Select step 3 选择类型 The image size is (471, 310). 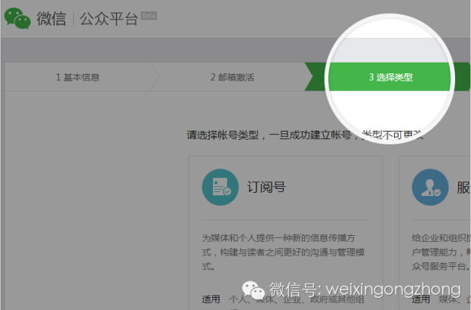(390, 77)
